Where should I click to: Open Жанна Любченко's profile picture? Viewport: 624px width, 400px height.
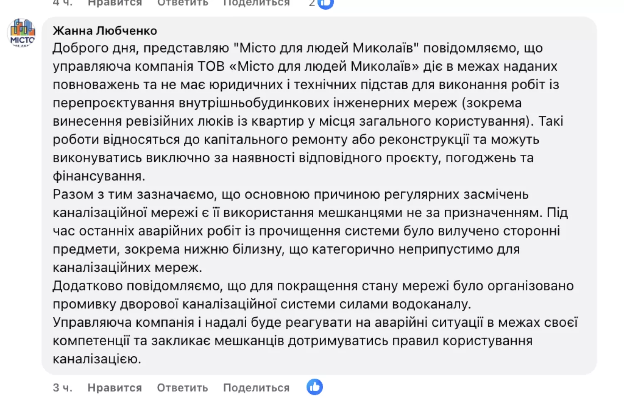[21, 33]
